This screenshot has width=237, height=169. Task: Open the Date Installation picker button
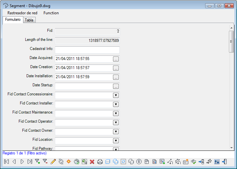click(x=116, y=77)
